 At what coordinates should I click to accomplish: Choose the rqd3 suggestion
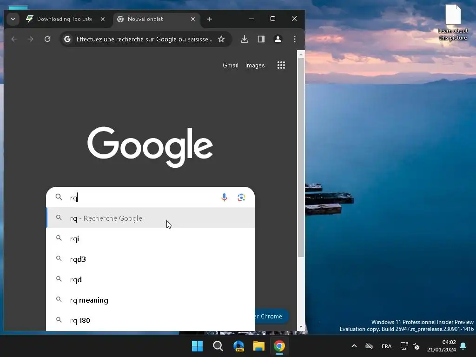coord(150,259)
